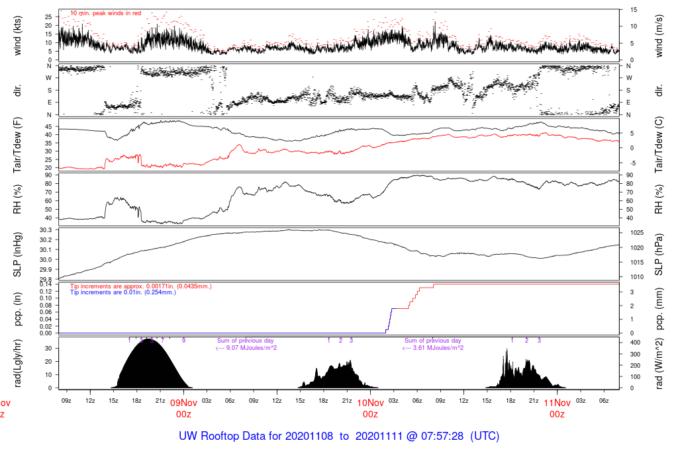The width and height of the screenshot is (678, 463).
Task: Select the "1010" hPa tick value
Action: [637, 277]
